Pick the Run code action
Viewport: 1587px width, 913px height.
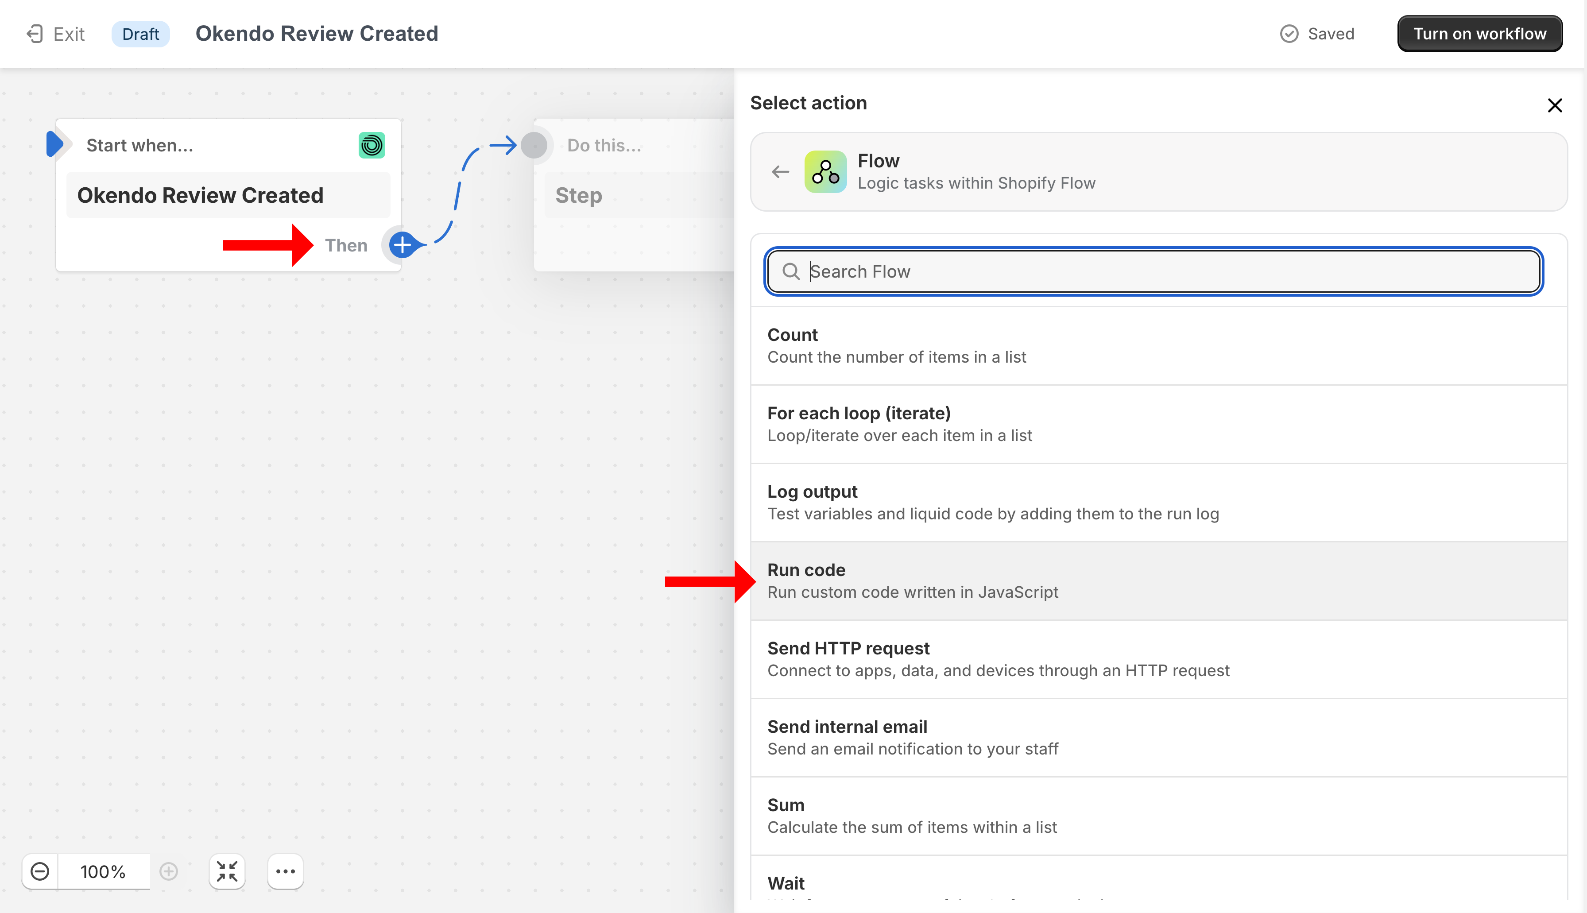click(1159, 580)
